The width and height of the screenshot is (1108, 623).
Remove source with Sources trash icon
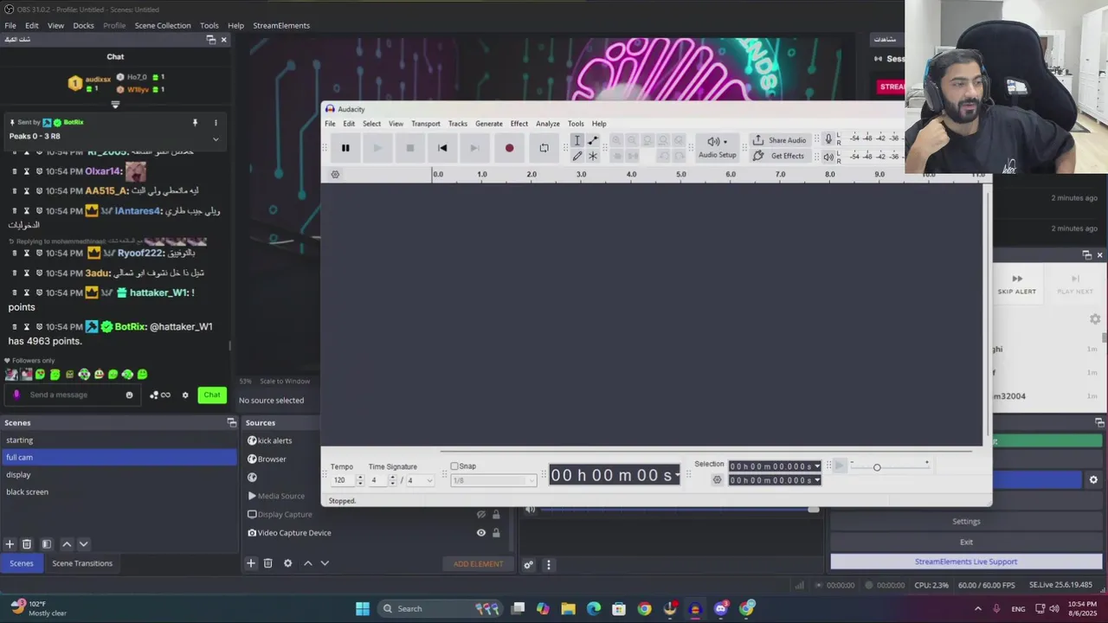pos(268,563)
